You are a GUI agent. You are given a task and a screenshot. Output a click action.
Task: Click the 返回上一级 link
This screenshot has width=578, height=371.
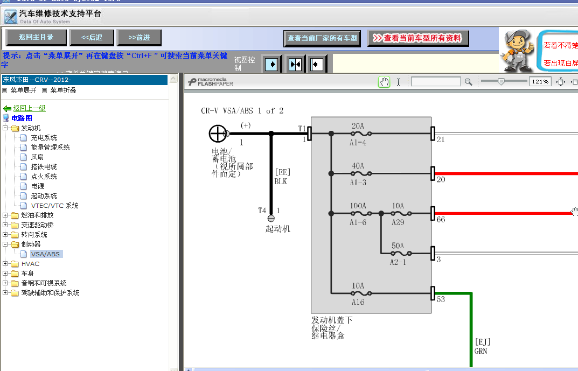30,108
